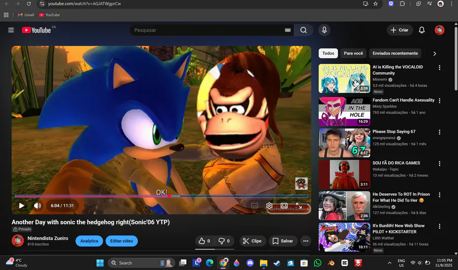Open Task View in the Windows taskbar

183,263
